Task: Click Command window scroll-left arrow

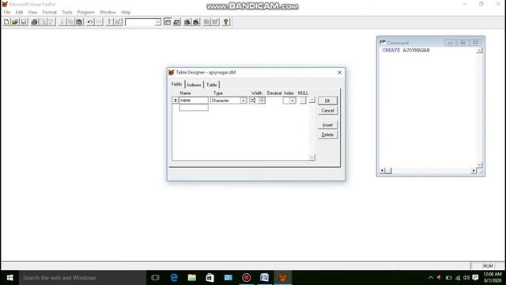Action: [x=382, y=170]
